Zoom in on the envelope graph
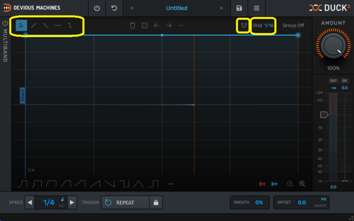354x221 pixels. coord(302,184)
